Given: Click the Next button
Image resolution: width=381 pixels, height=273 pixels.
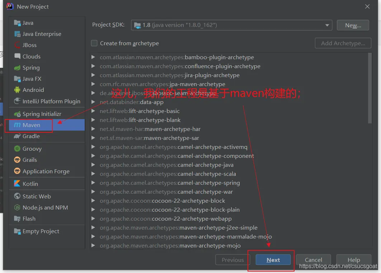Looking at the screenshot, I should (273, 260).
